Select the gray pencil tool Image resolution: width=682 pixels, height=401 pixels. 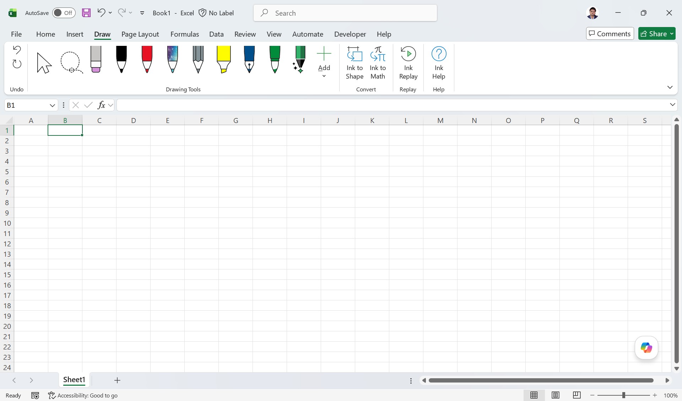coord(198,59)
